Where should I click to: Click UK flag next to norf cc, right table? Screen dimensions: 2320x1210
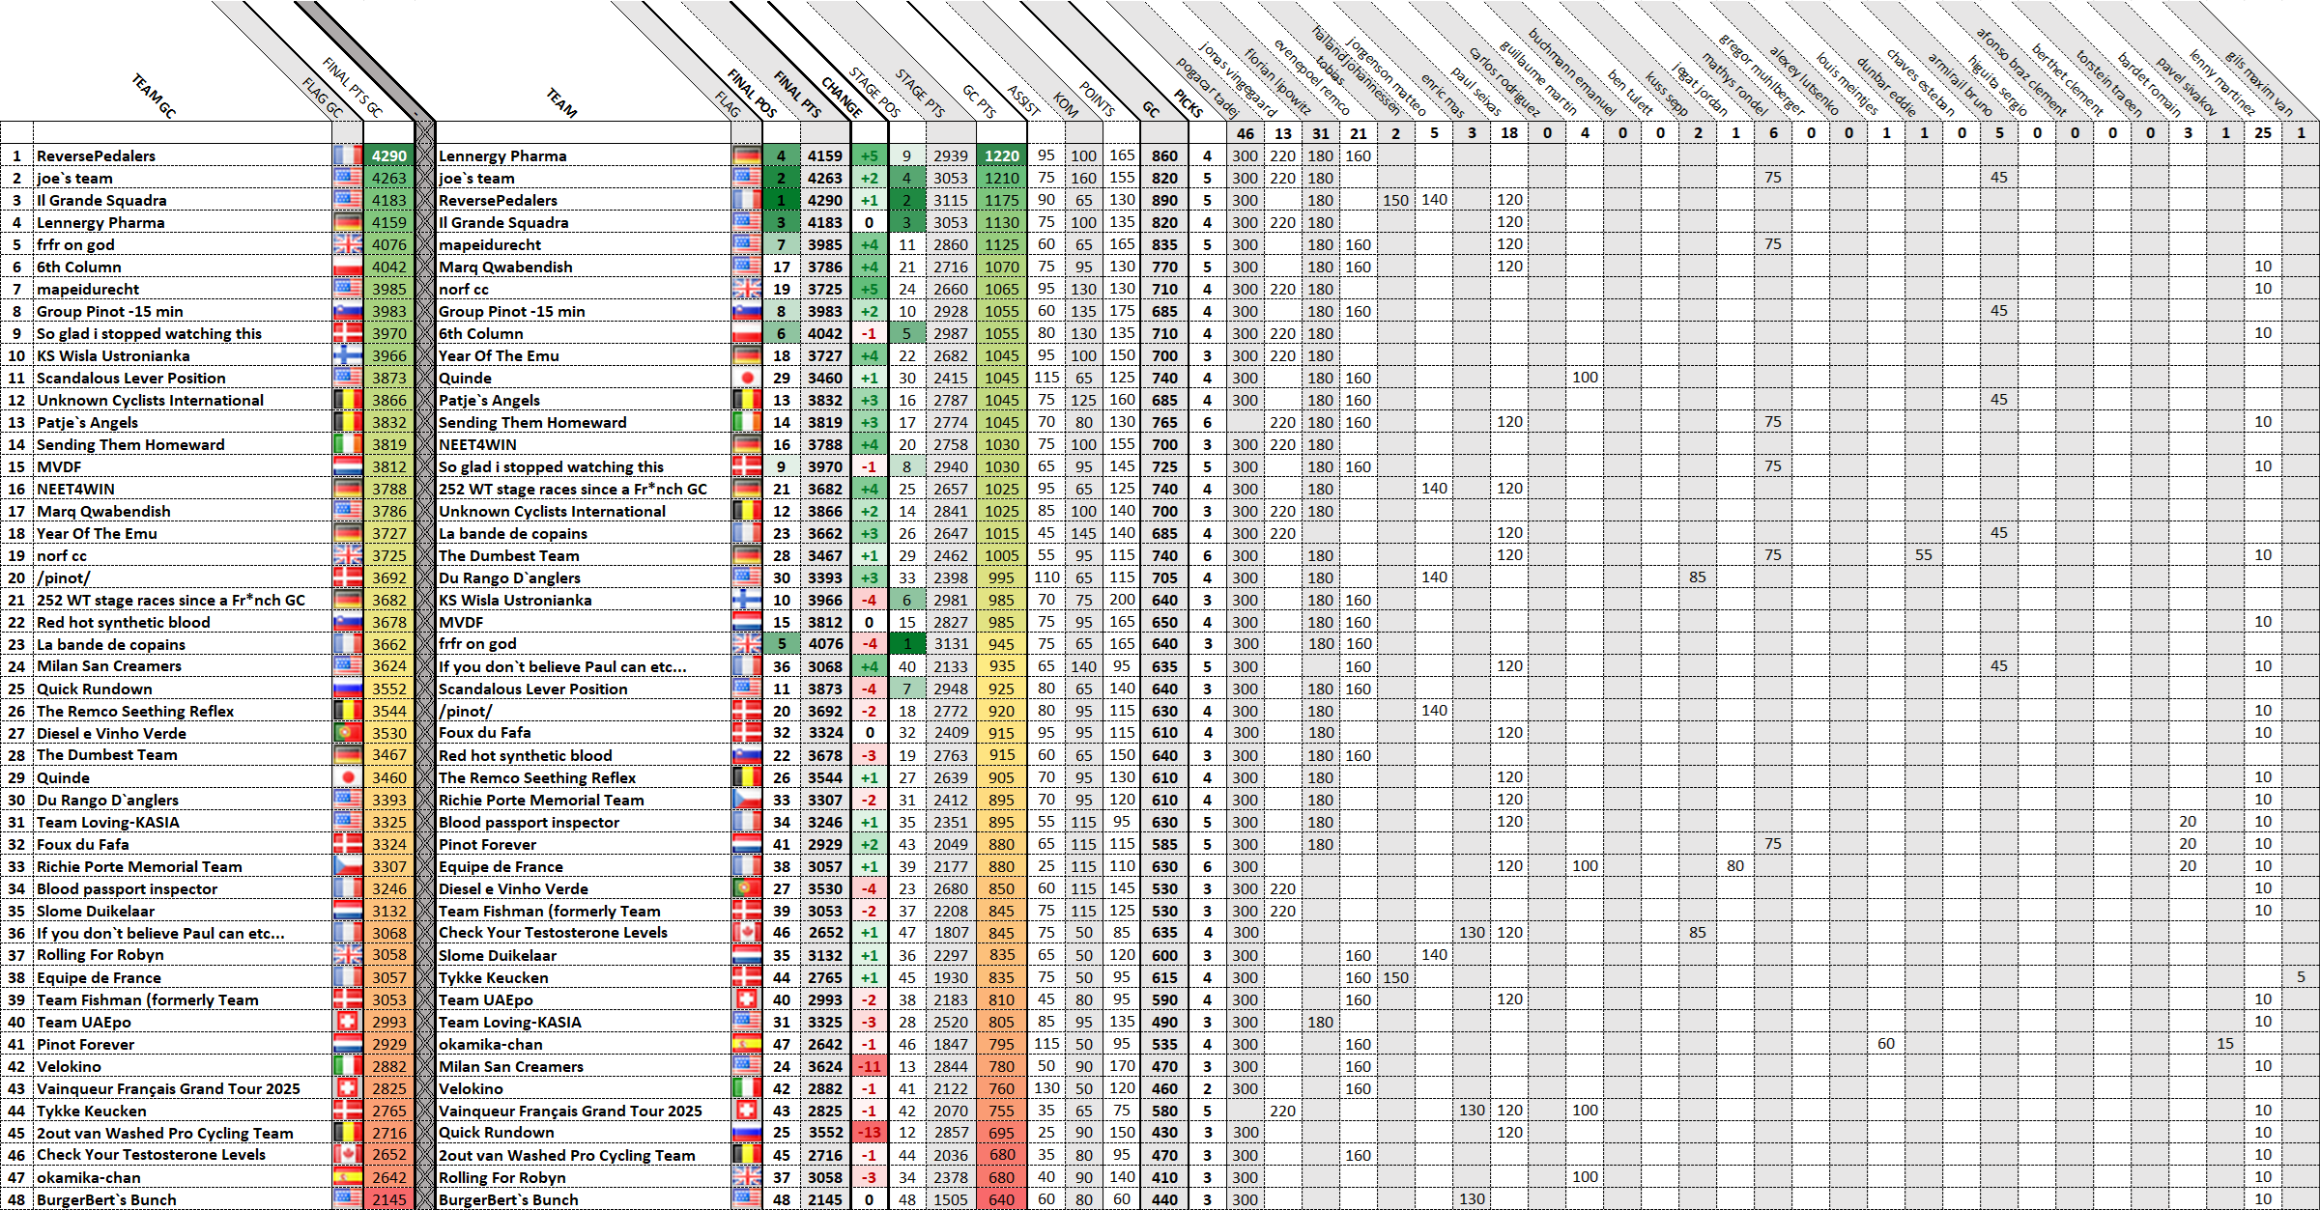746,289
